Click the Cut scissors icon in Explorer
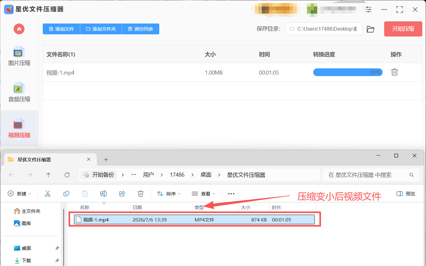 (x=48, y=194)
